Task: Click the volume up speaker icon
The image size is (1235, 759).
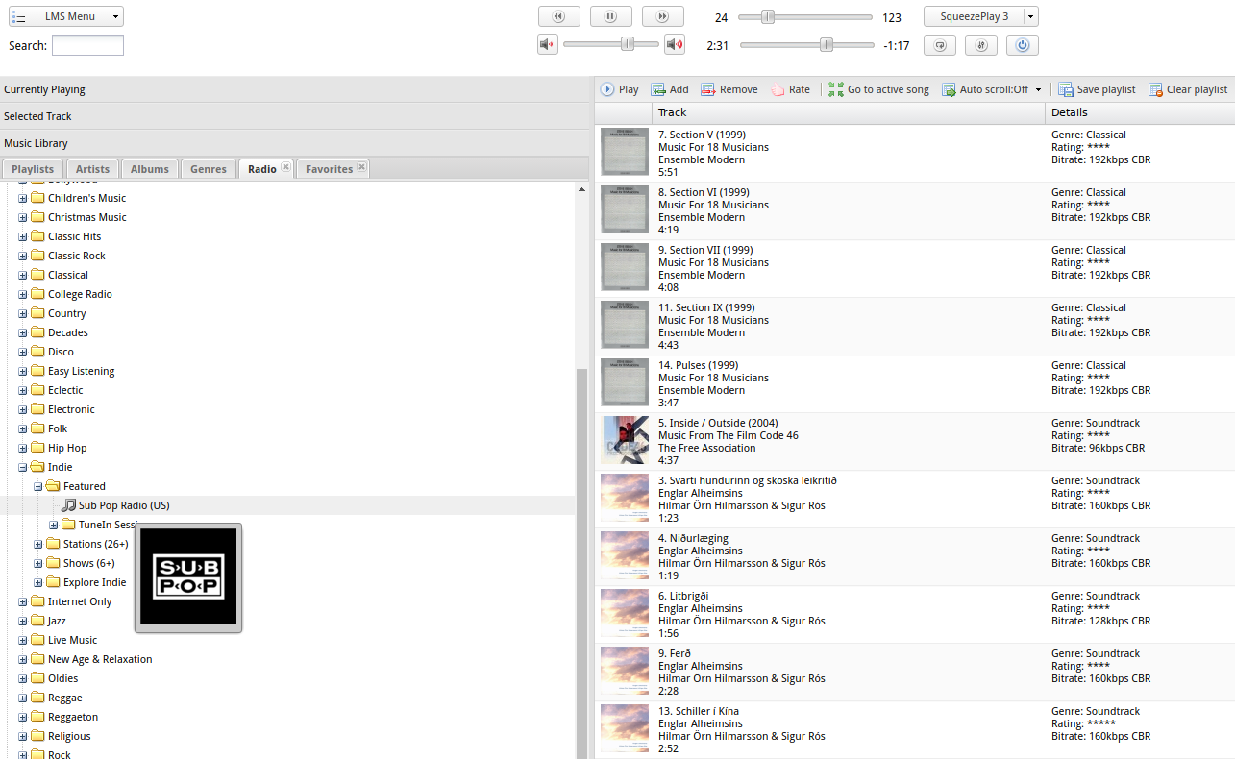Action: (x=675, y=44)
